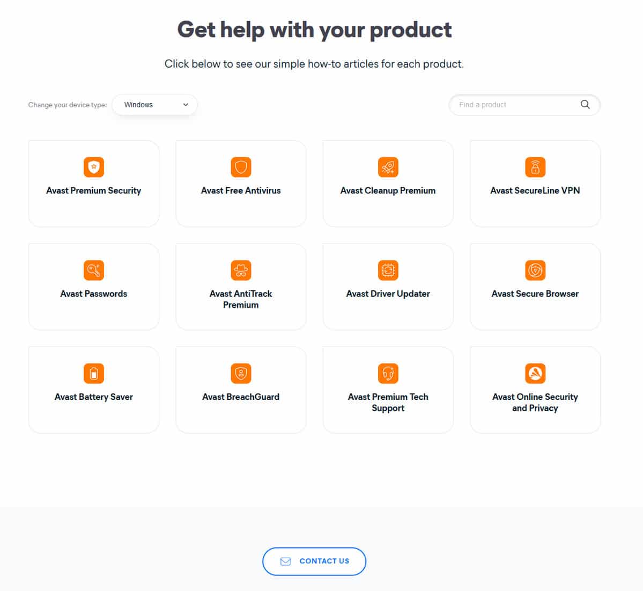Viewport: 643px width, 591px height.
Task: Expand the device type chevron arrow
Action: click(186, 105)
